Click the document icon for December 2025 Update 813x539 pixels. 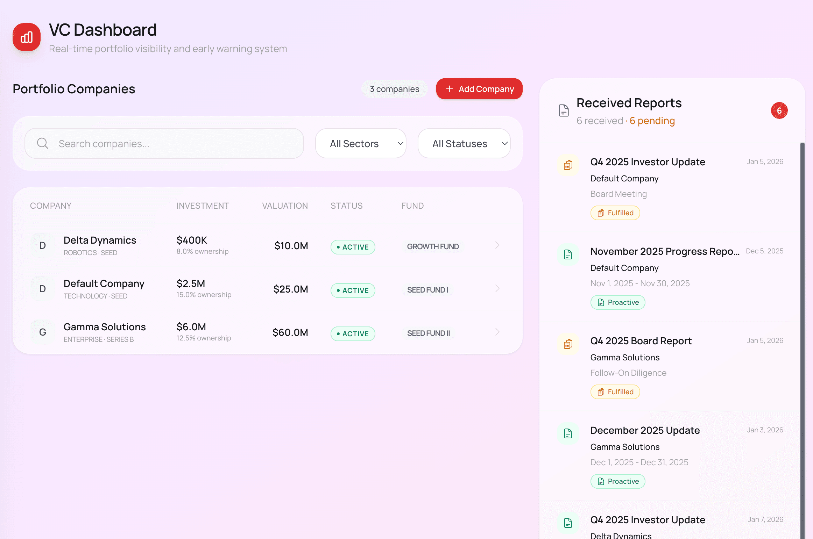(x=568, y=433)
